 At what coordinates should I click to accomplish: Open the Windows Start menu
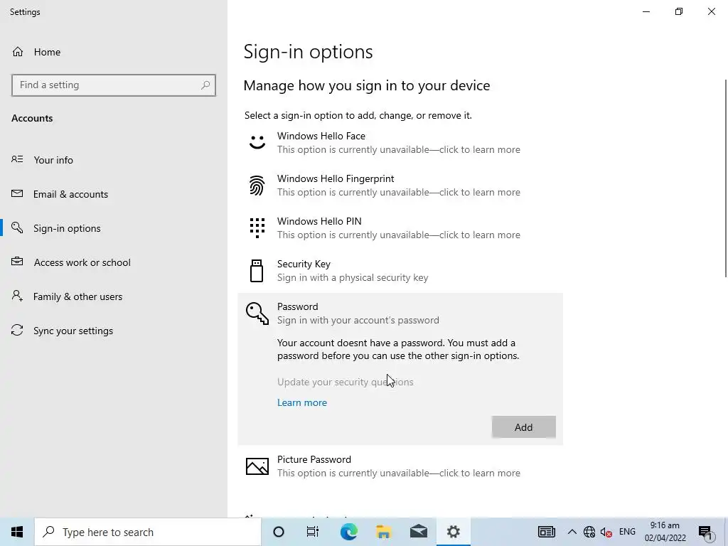[x=17, y=532]
